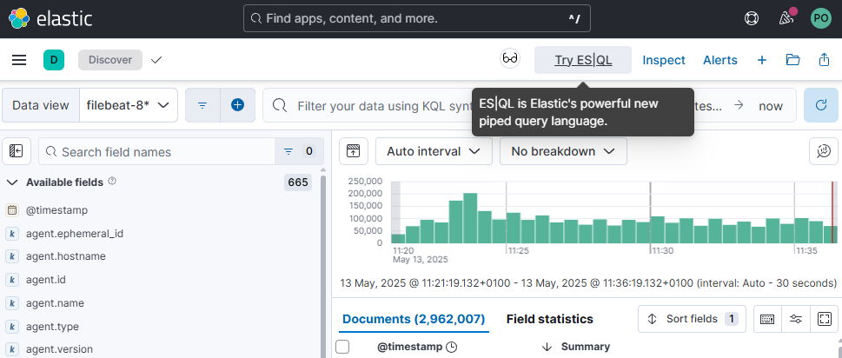Image resolution: width=842 pixels, height=358 pixels.
Task: Open display options sliders icon
Action: point(796,319)
